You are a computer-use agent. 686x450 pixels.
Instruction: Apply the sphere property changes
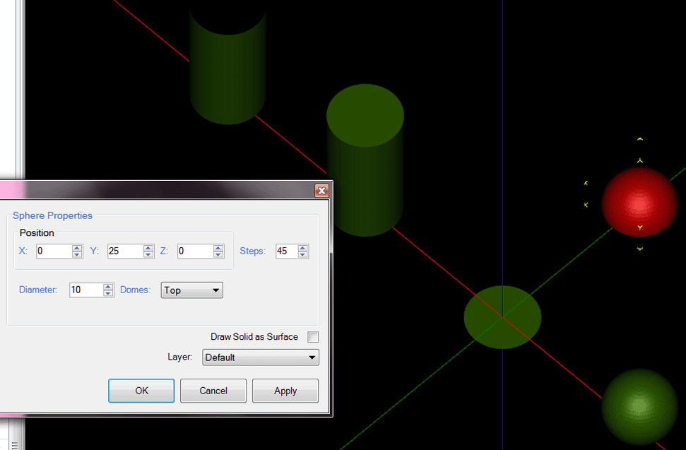(x=285, y=391)
